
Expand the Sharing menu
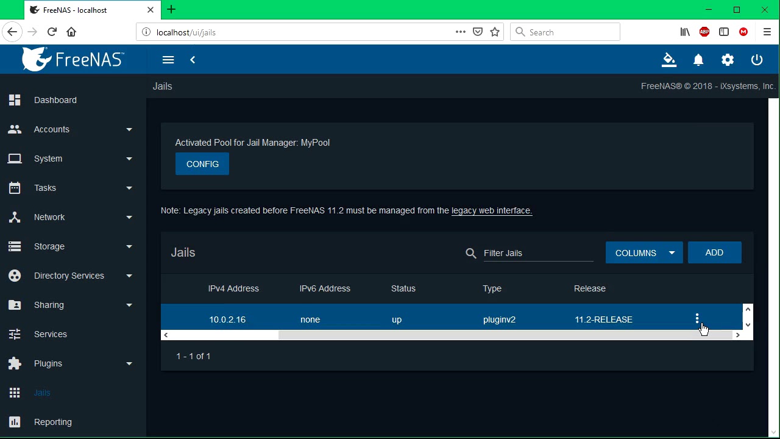tap(73, 305)
